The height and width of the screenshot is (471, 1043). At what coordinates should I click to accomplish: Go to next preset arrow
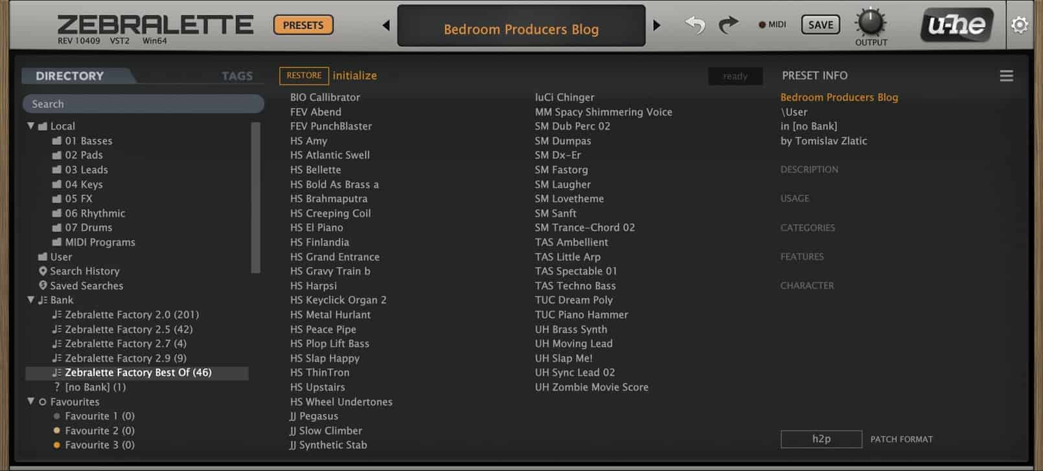[x=657, y=25]
